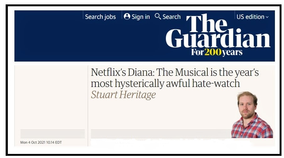
Task: Click the yellow 200 in the logo
Action: (213, 52)
